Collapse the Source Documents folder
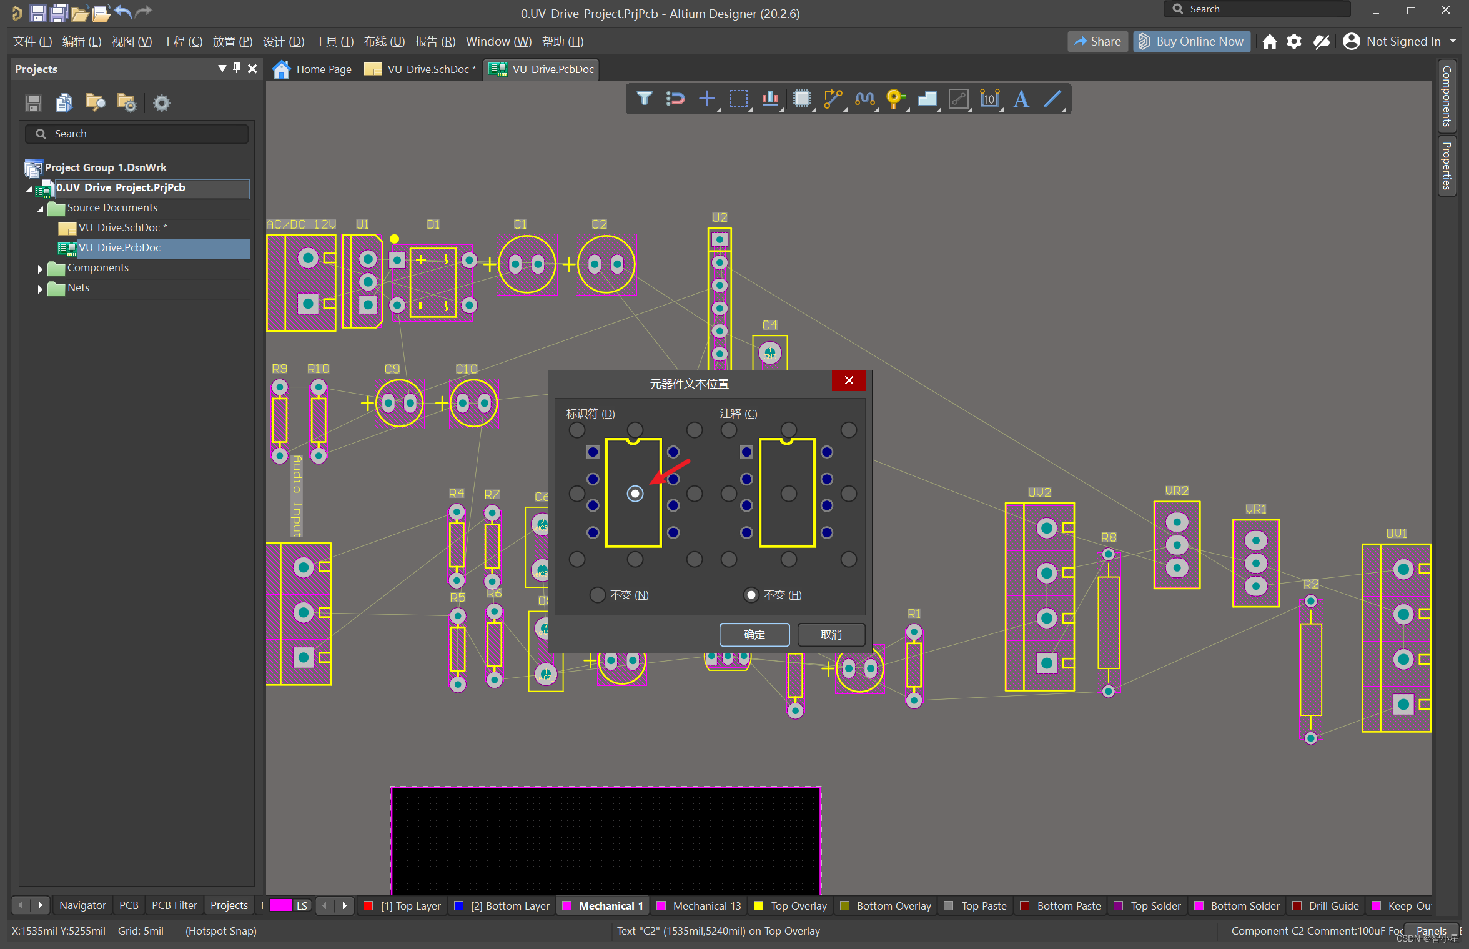Screen dimensions: 1469x949 40,209
